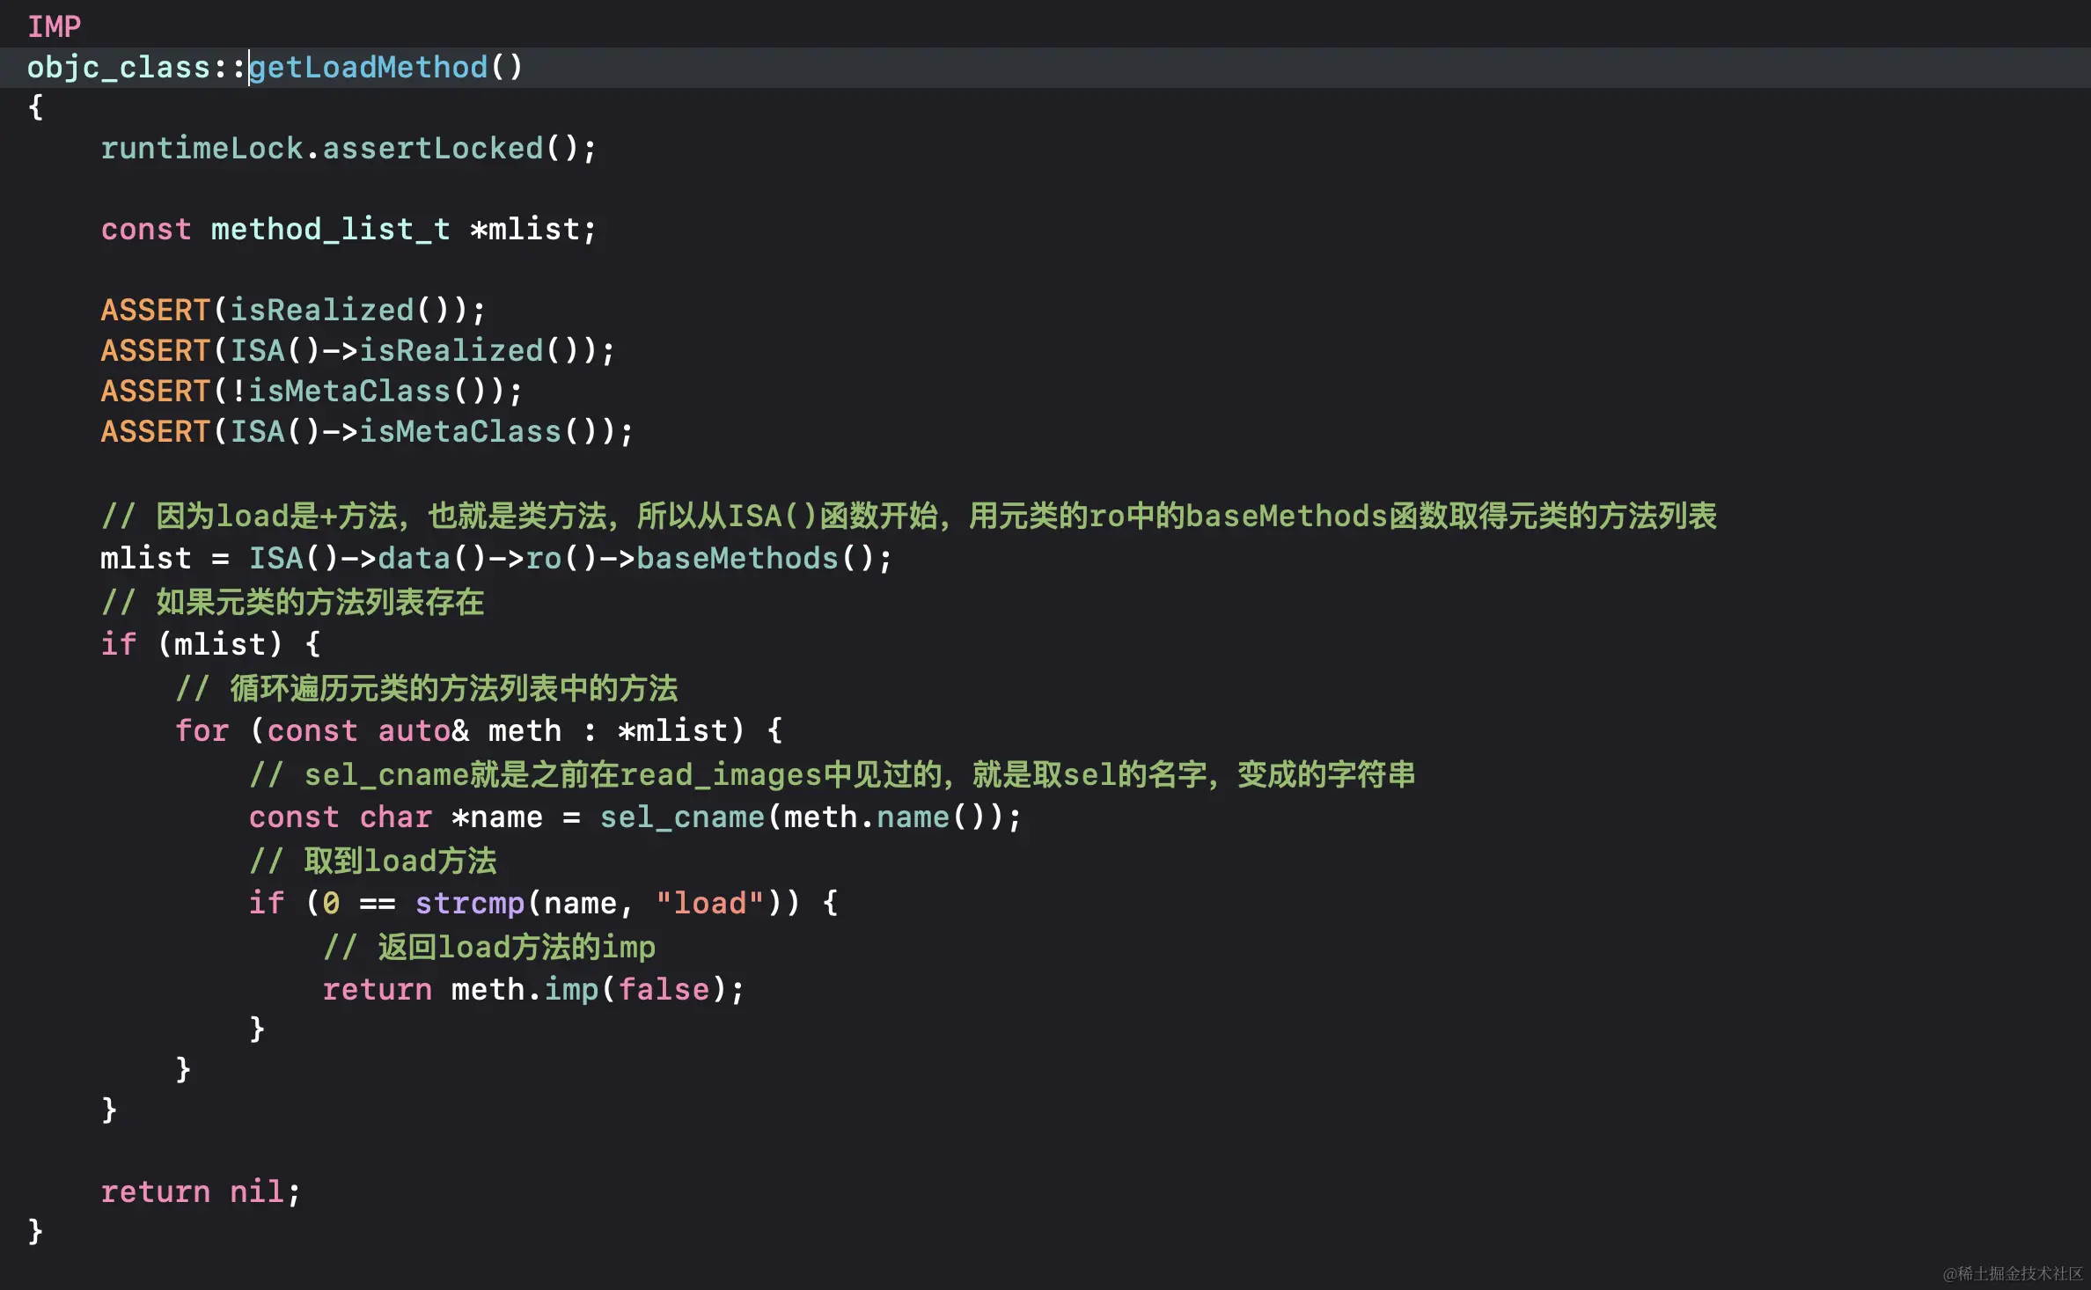Click the assertLocked method call
The height and width of the screenshot is (1290, 2091).
(431, 147)
